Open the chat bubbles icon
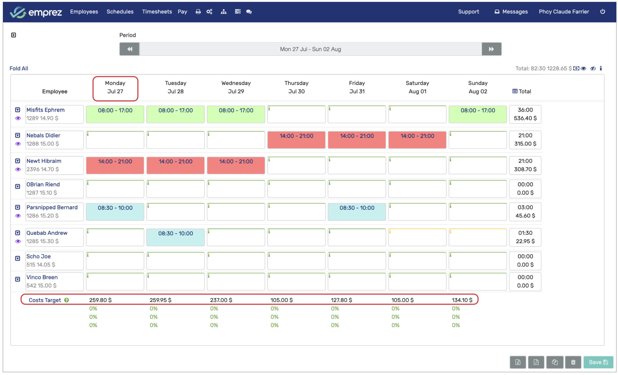This screenshot has height=375, width=618. click(249, 12)
